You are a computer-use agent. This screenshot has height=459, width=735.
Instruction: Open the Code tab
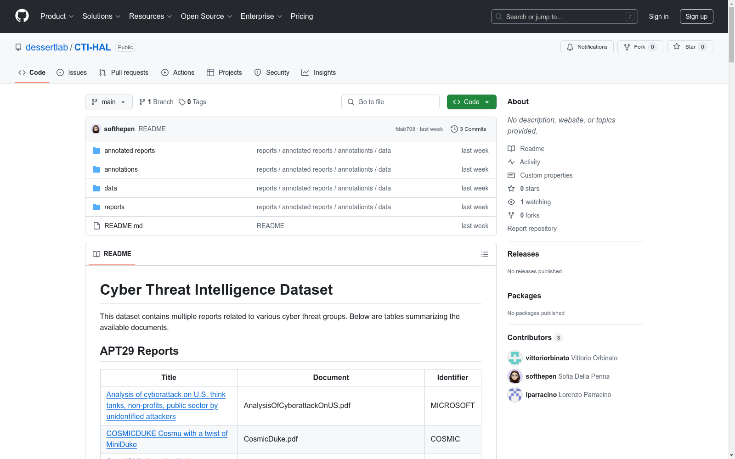point(32,73)
